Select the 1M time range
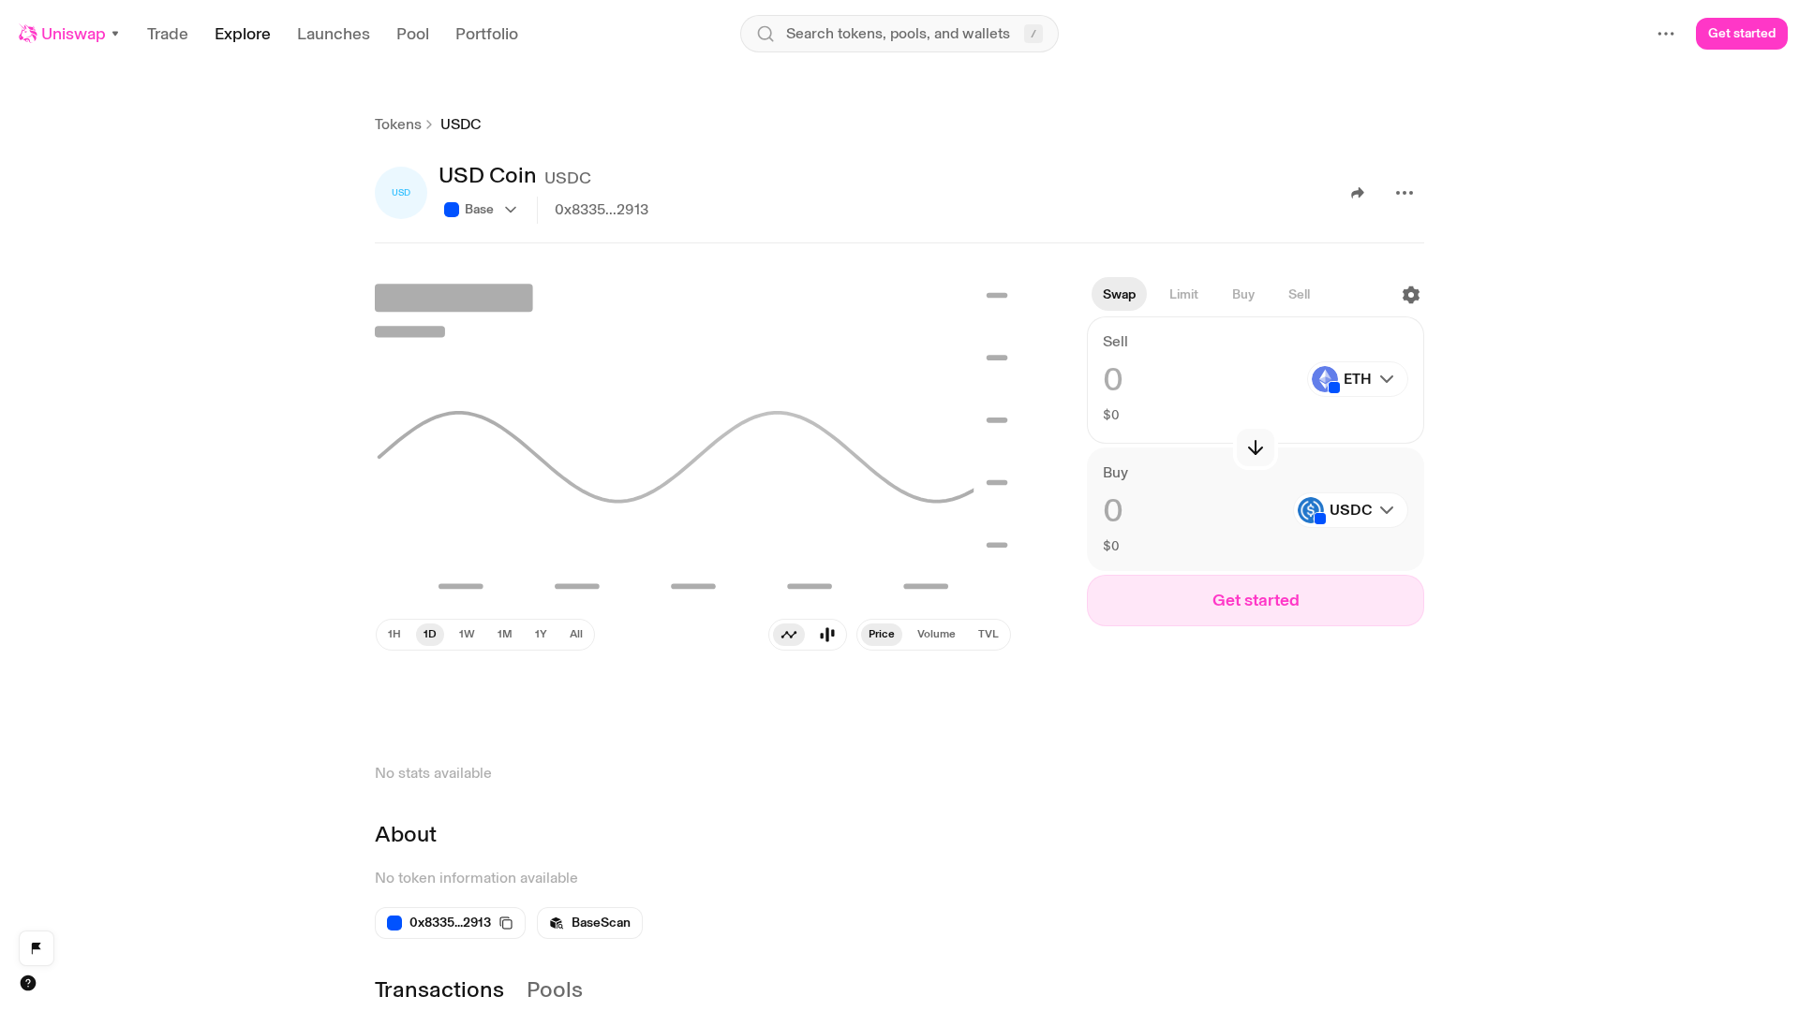 [505, 635]
